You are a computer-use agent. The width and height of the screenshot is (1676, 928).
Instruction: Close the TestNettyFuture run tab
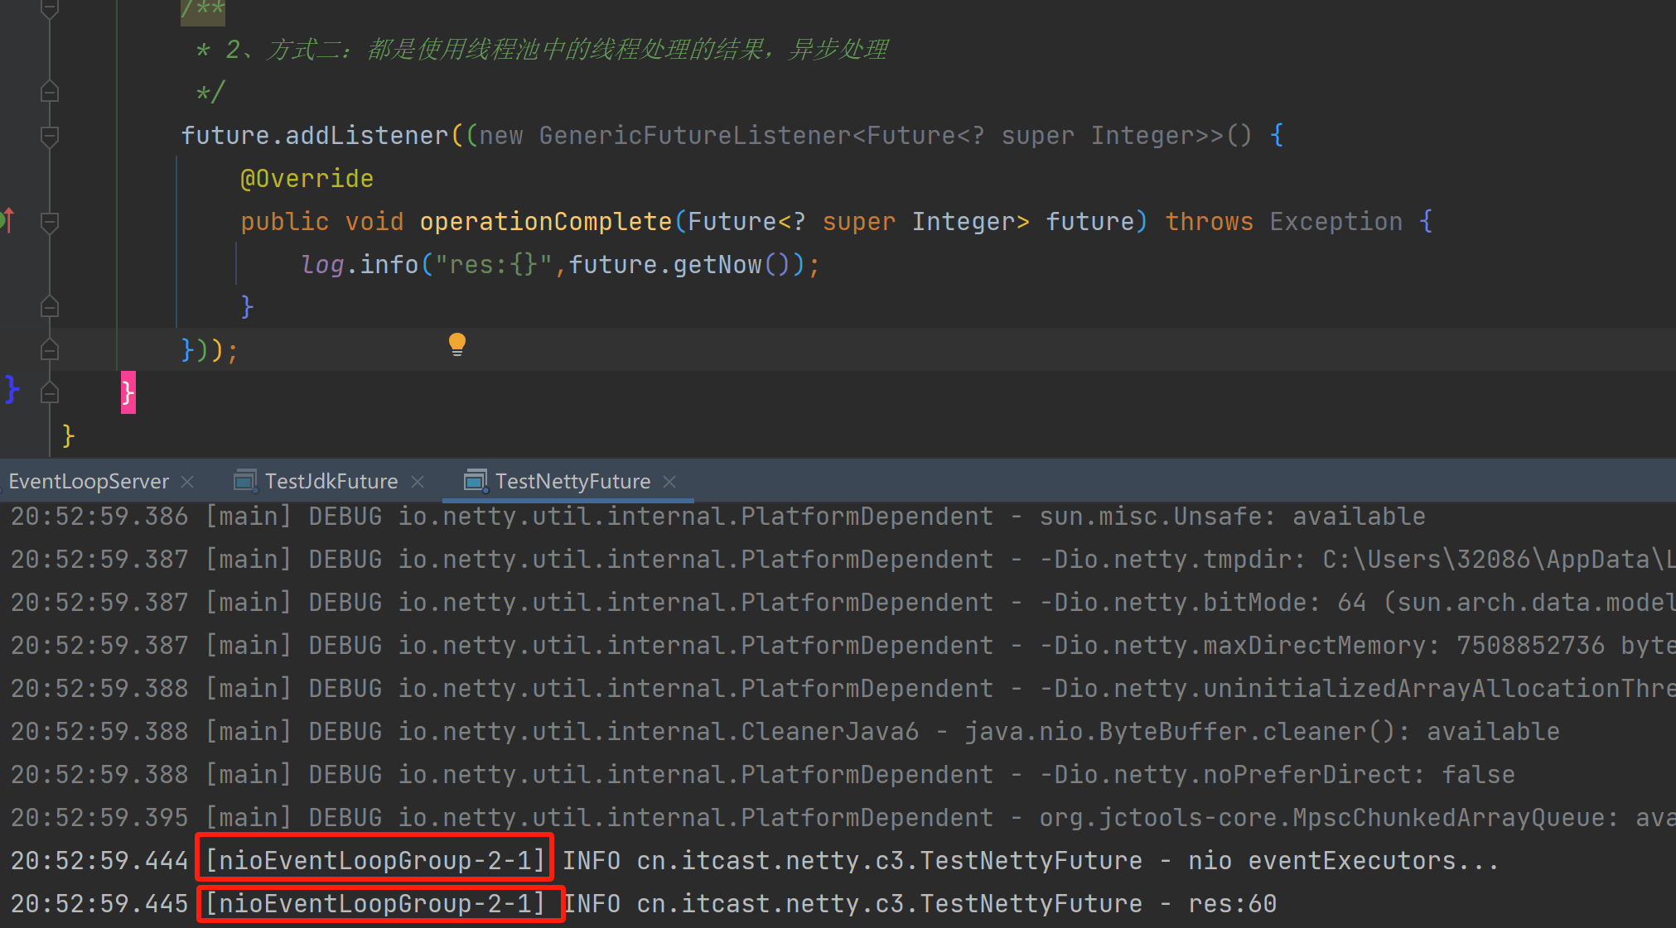coord(670,482)
